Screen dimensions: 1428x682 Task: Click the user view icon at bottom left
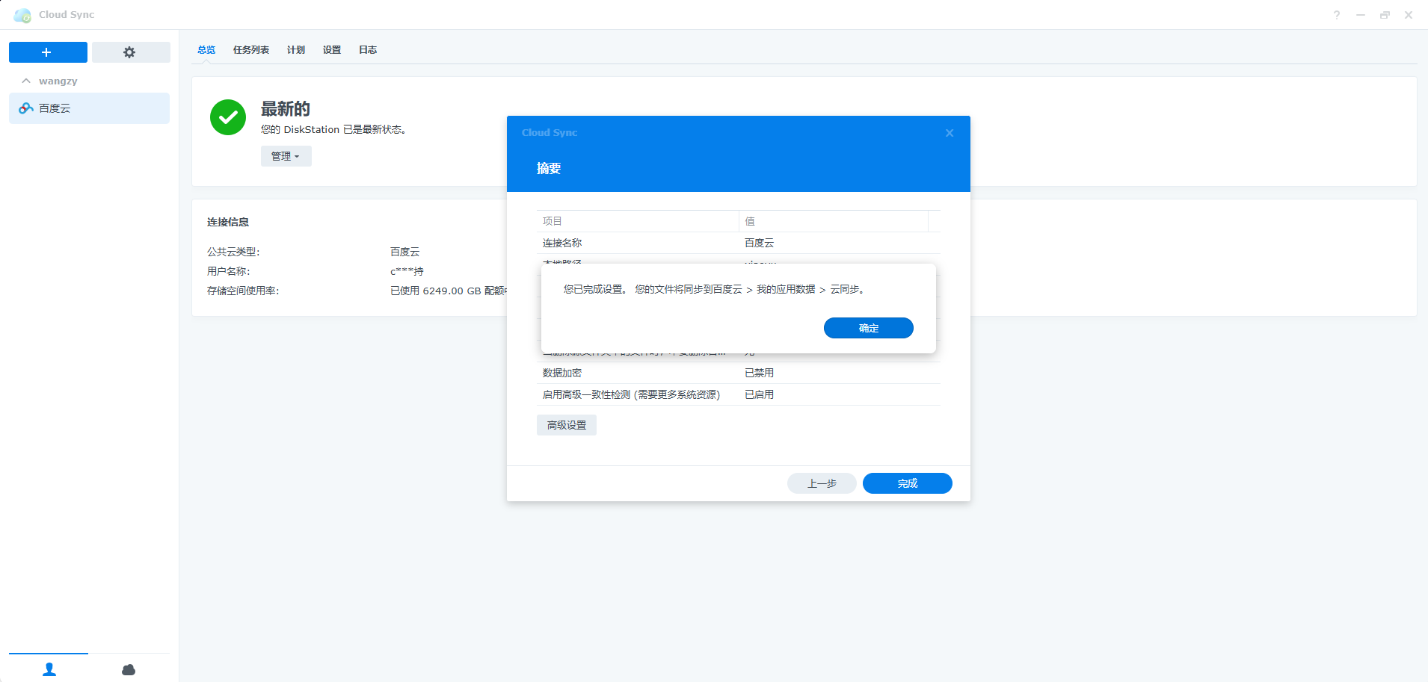pos(49,669)
